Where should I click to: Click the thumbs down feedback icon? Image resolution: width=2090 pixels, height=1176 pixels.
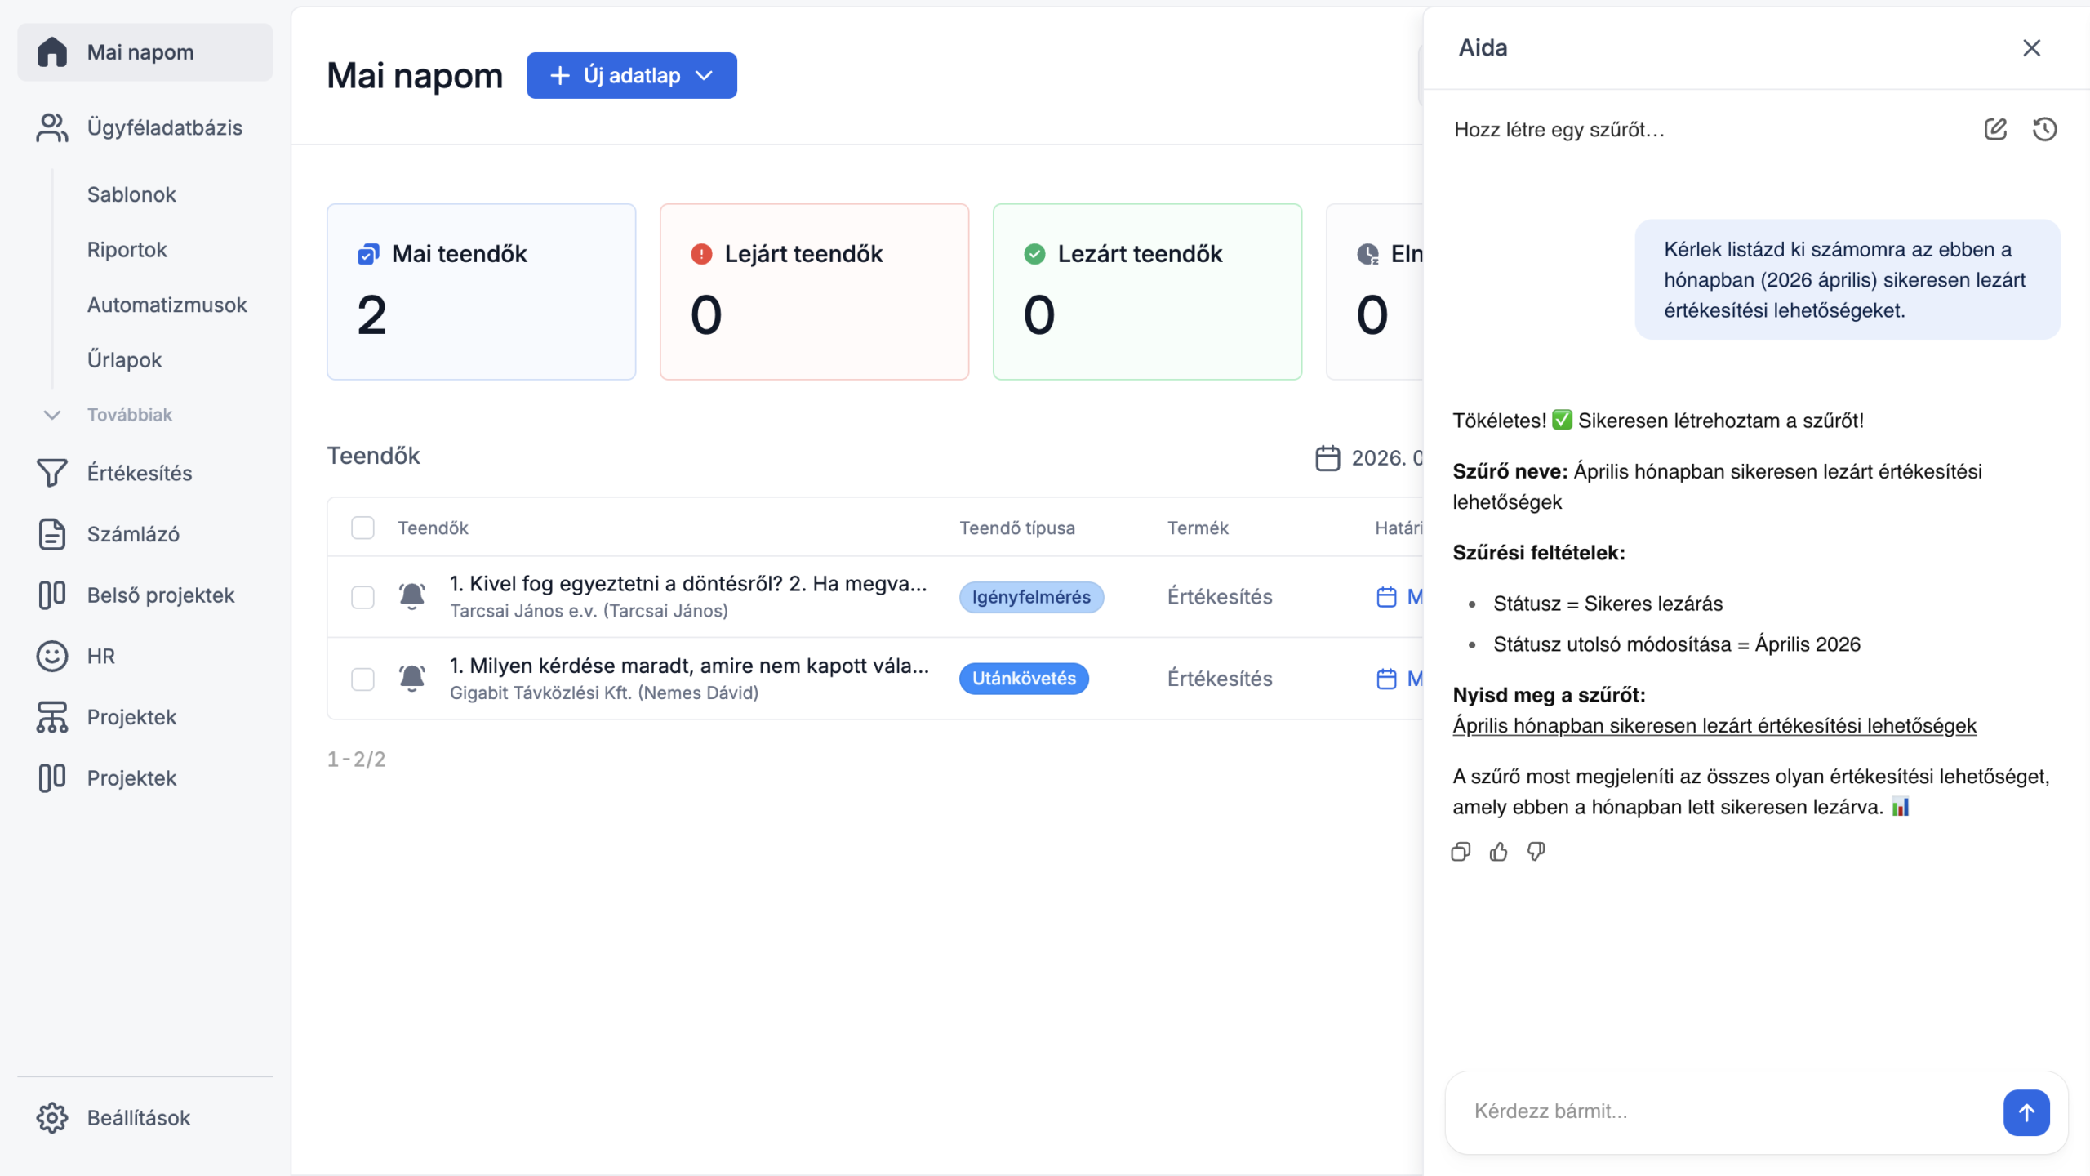(x=1536, y=852)
